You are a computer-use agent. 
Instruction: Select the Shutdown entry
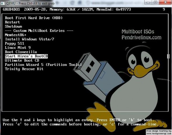(x=13, y=26)
